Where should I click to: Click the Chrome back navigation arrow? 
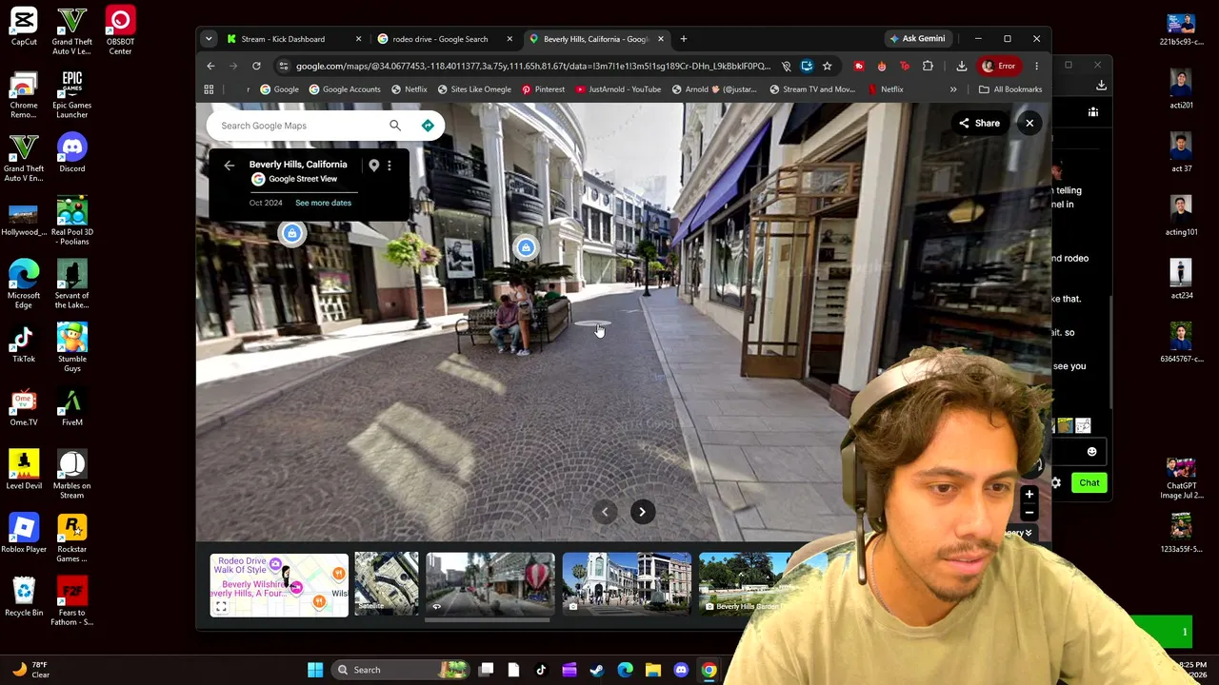[x=210, y=66]
